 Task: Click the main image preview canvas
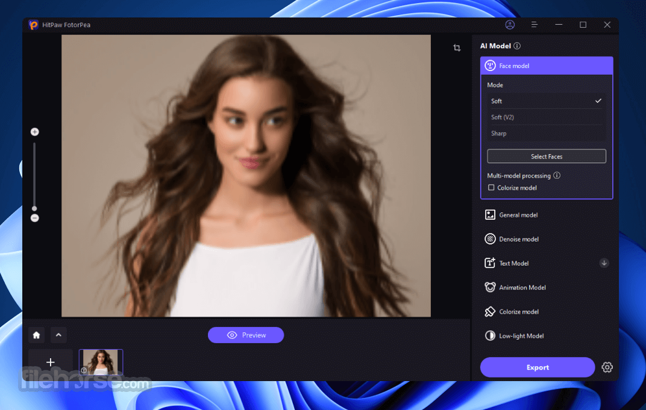click(x=246, y=176)
